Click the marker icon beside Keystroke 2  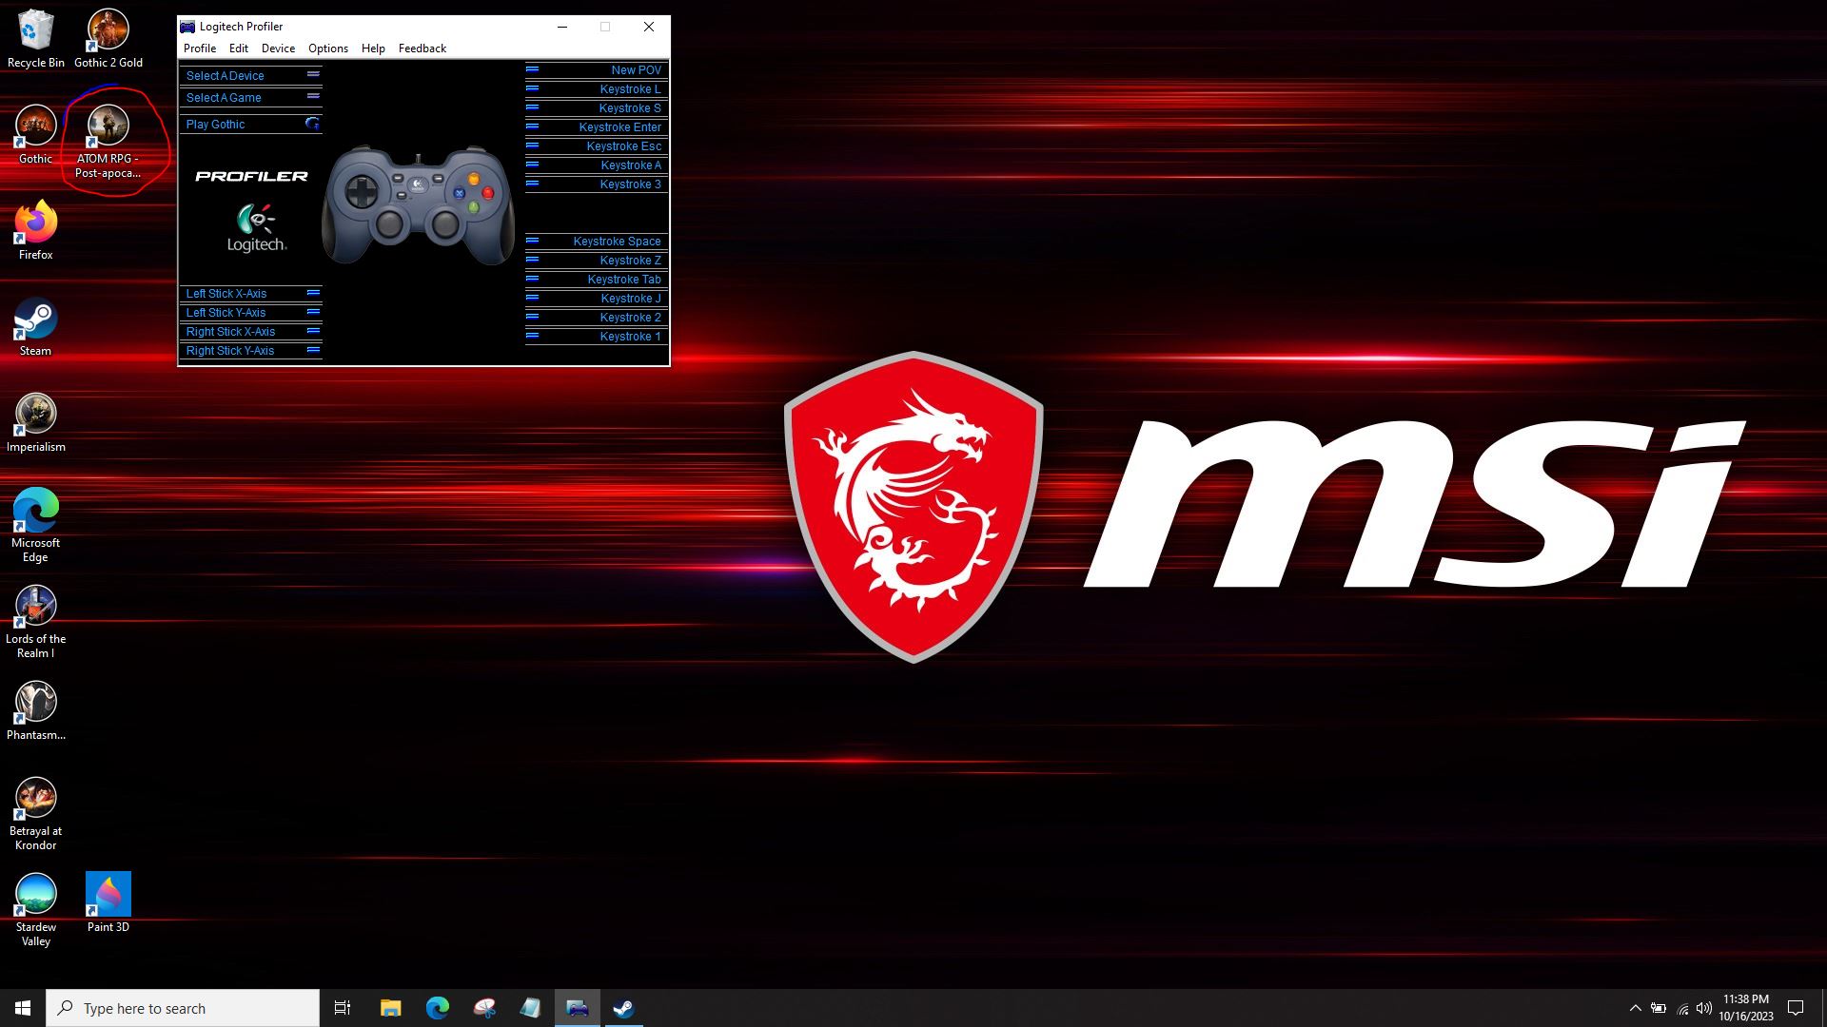tap(533, 317)
